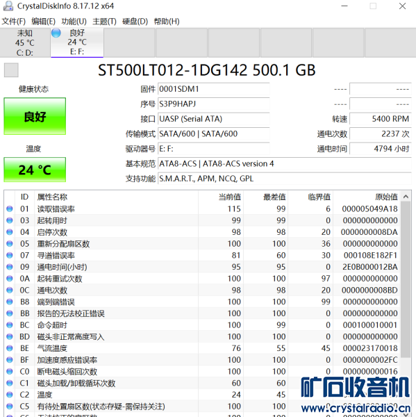Click the blue status dot for C1 row
Screen dimensions: 416x417
10,383
